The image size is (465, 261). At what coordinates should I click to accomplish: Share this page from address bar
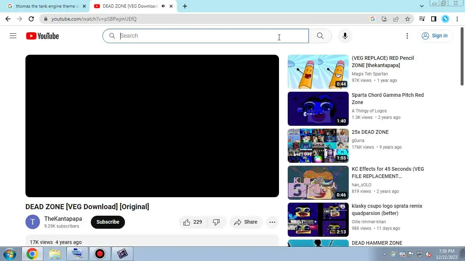click(x=396, y=19)
